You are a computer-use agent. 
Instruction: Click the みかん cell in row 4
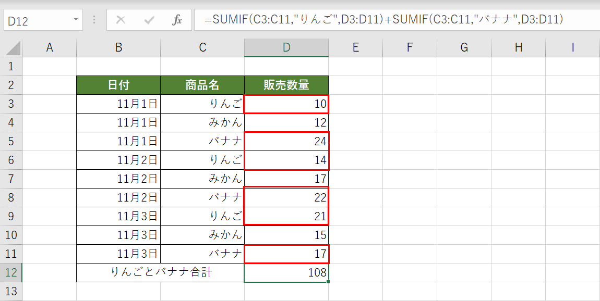point(202,122)
